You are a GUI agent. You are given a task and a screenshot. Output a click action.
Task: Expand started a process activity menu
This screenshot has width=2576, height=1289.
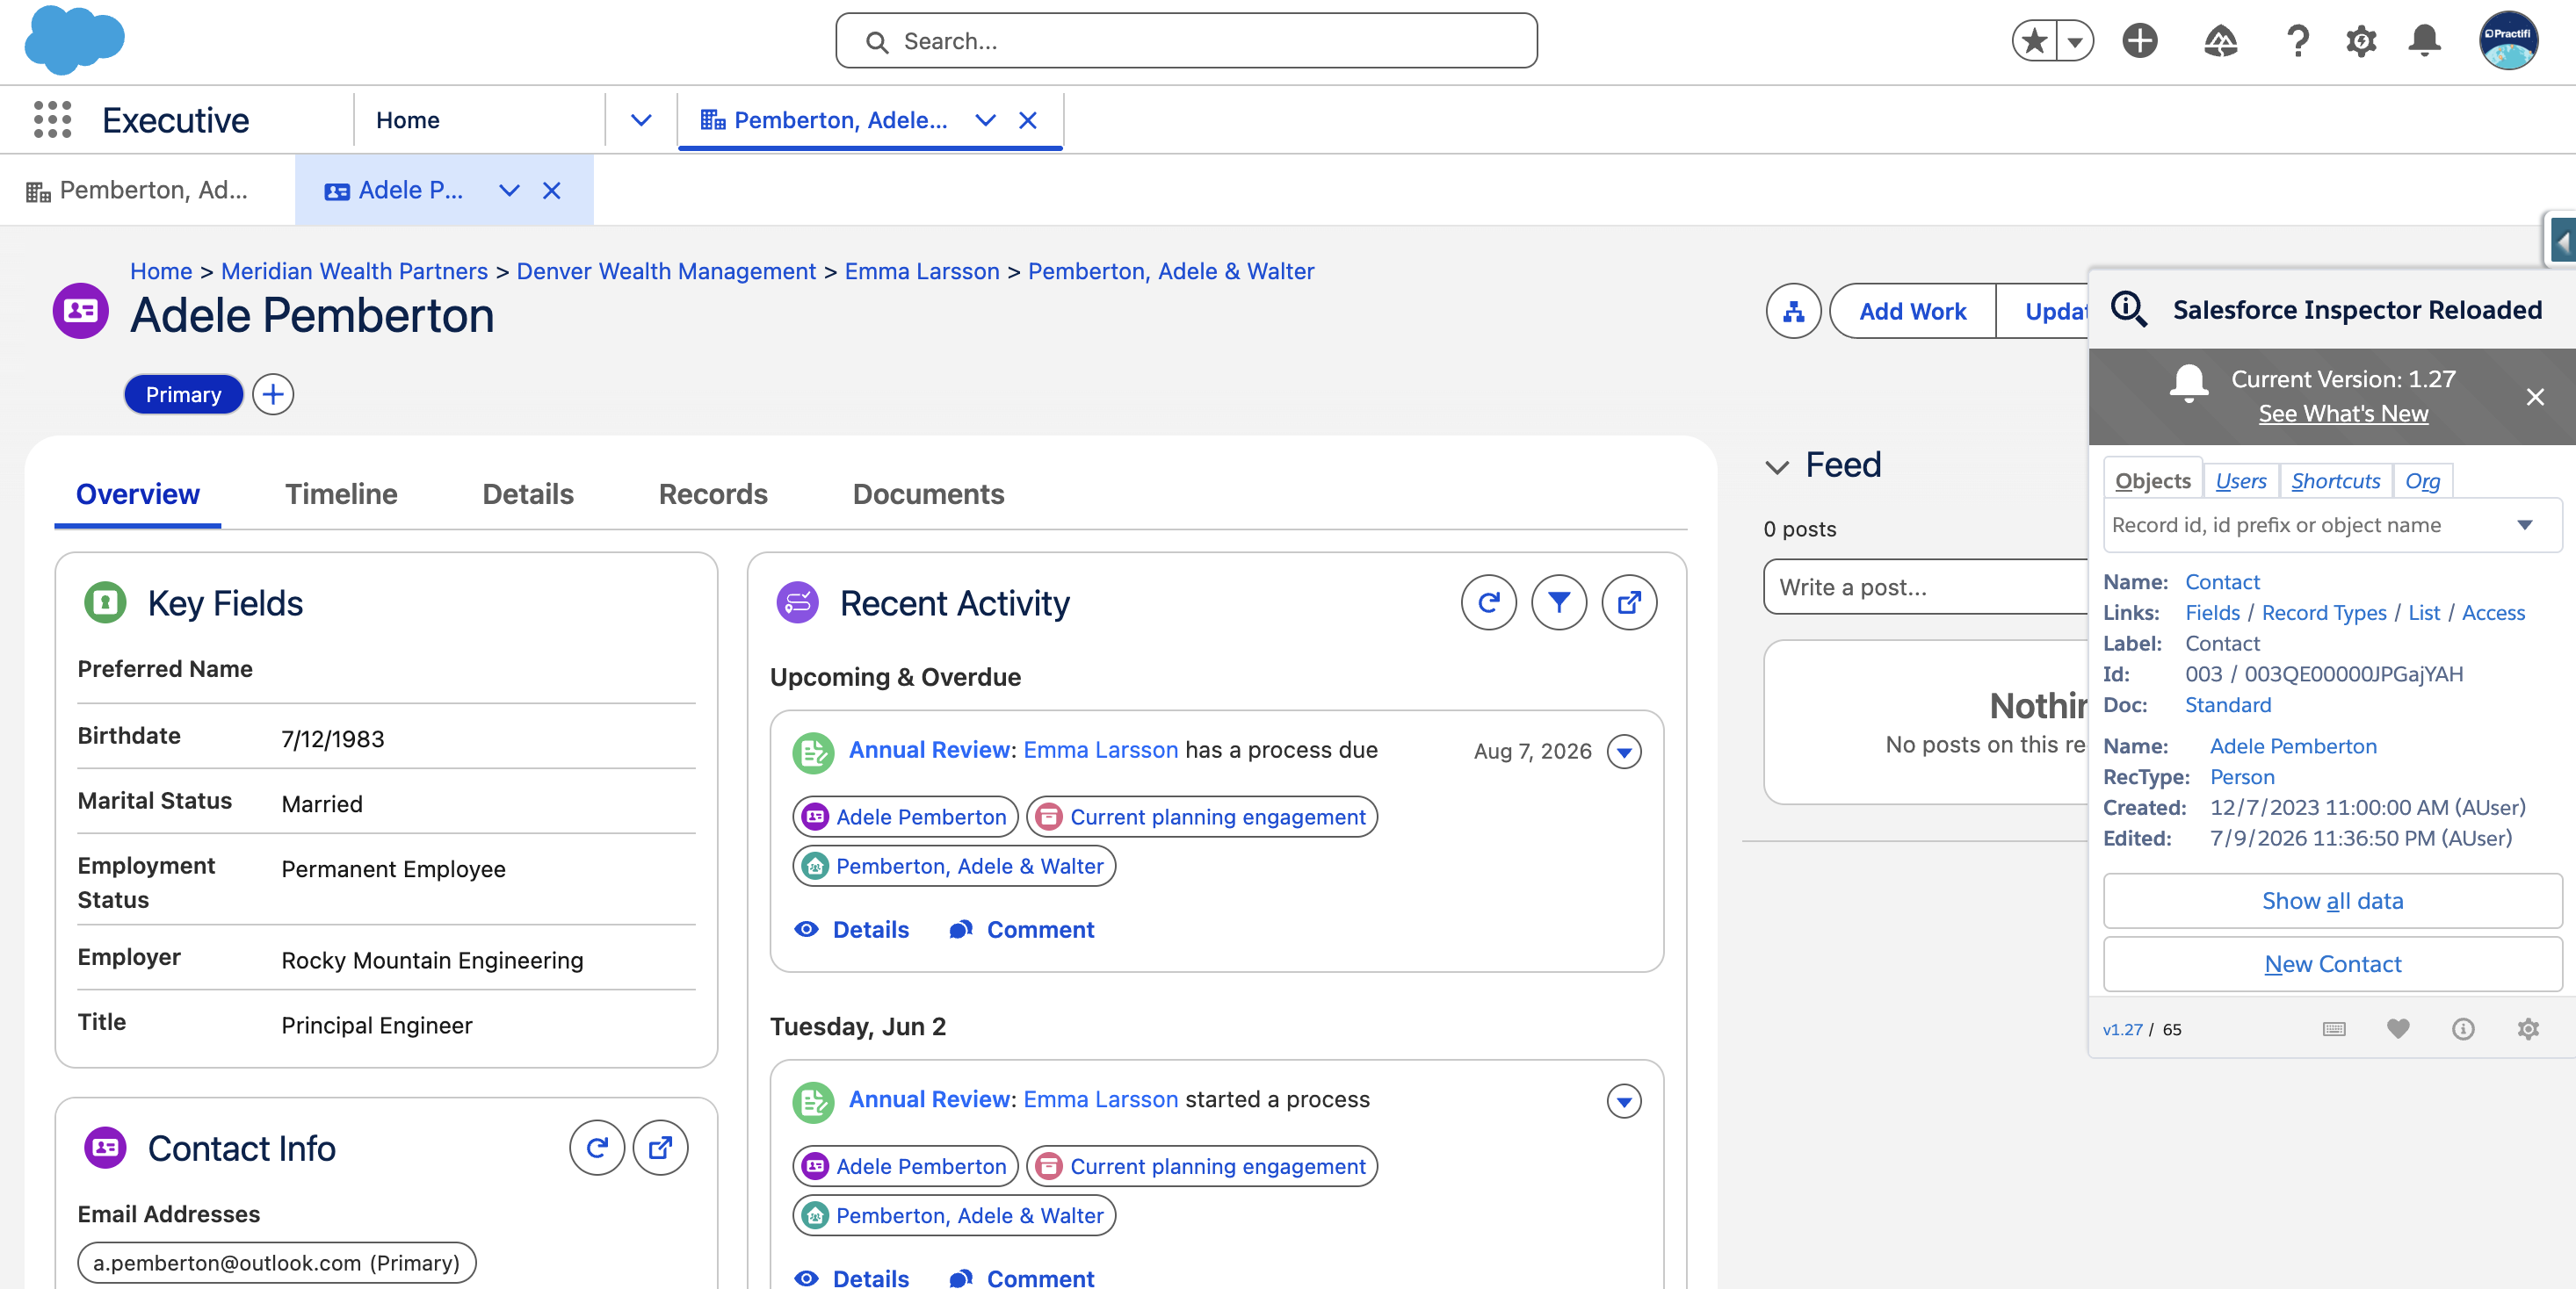1624,1101
